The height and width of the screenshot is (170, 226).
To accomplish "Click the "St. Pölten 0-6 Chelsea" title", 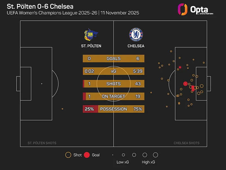I will (x=38, y=6).
